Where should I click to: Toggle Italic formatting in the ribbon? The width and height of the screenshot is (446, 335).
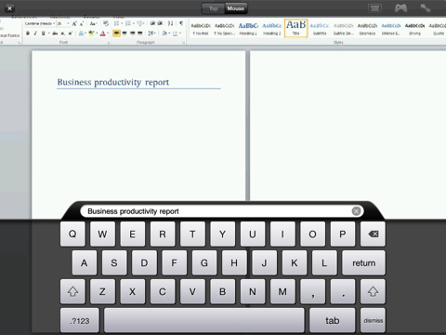pos(35,33)
